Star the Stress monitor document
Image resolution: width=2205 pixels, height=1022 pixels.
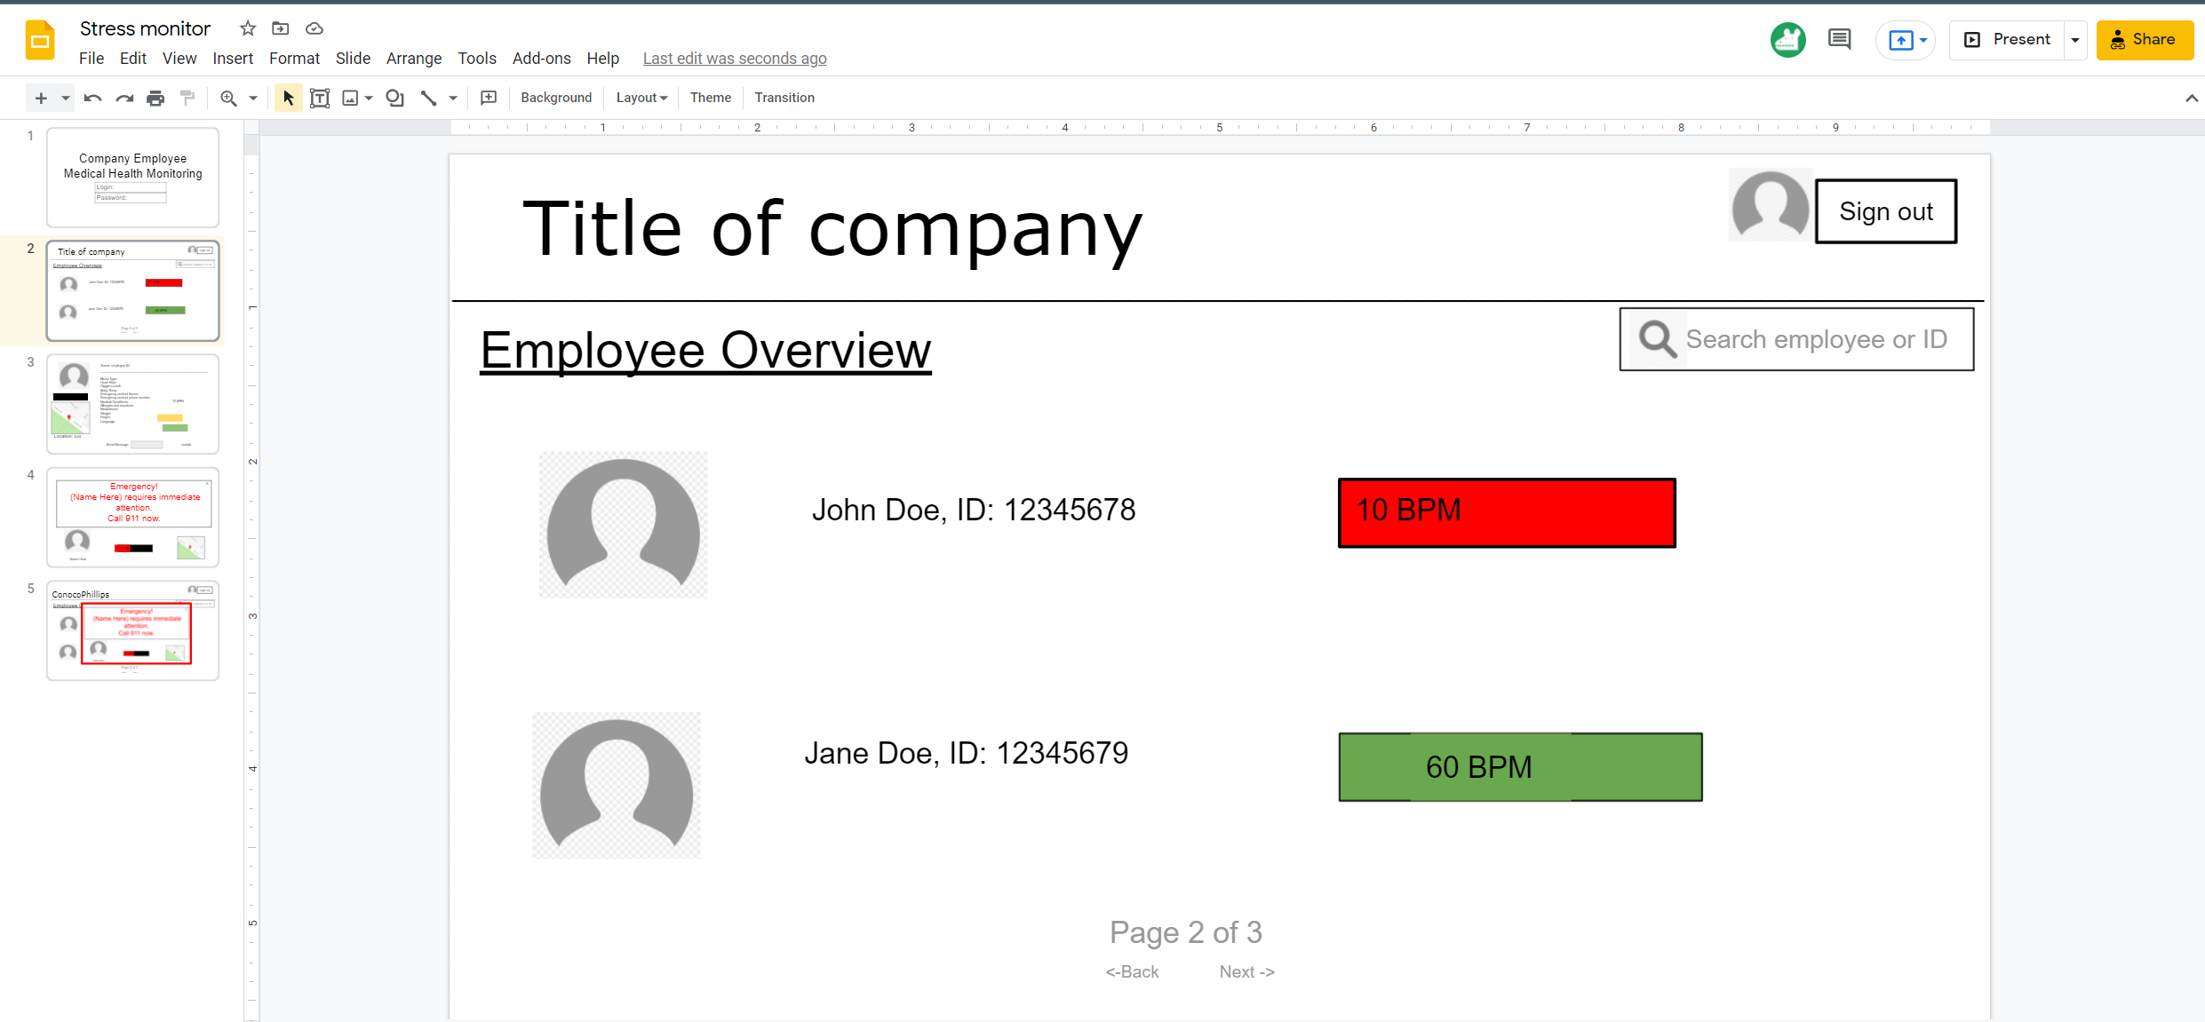coord(248,28)
